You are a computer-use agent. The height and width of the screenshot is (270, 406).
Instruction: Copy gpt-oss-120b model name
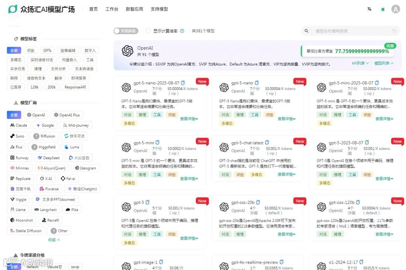coord(358,202)
